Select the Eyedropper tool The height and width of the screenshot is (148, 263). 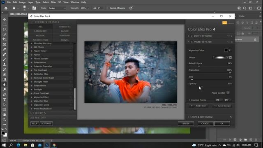[5, 49]
